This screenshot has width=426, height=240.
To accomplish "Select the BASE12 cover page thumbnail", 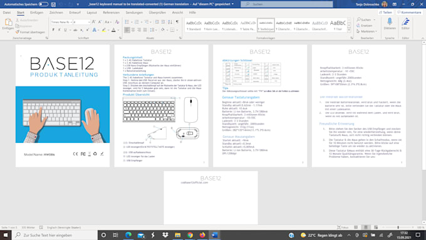I will [x=63, y=106].
